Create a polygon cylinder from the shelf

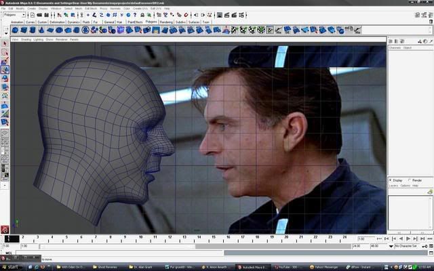33,30
